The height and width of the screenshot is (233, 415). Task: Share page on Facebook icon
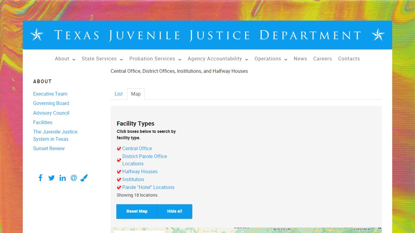pyautogui.click(x=40, y=178)
